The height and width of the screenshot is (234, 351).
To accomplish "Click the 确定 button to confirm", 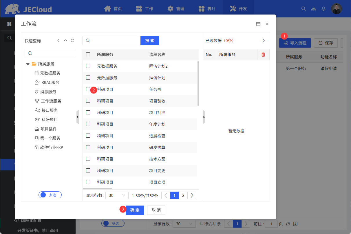I will (x=135, y=210).
